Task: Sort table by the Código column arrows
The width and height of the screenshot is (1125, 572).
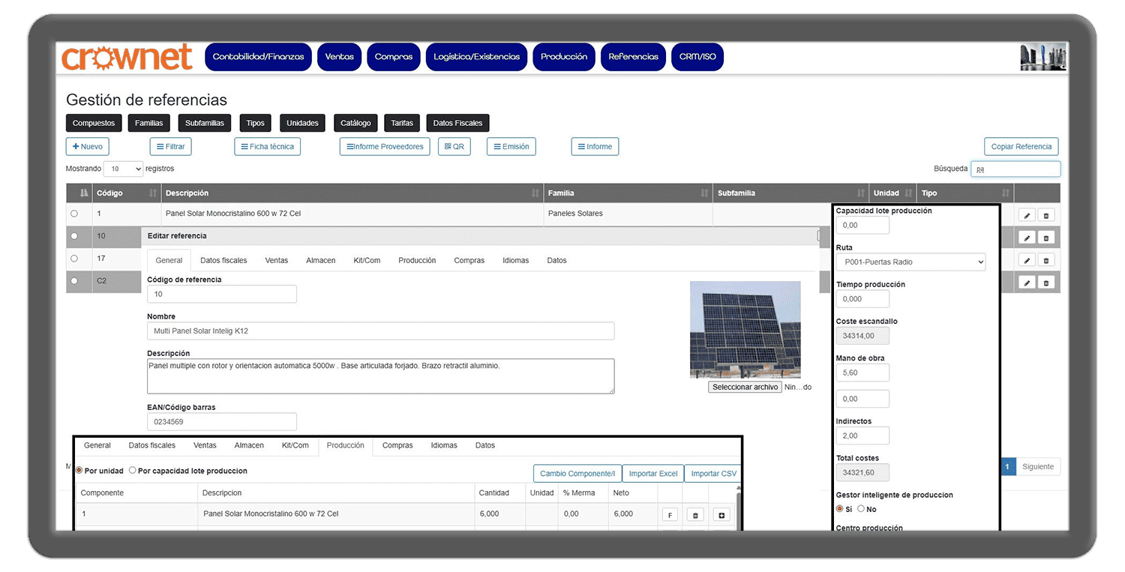Action: click(153, 193)
